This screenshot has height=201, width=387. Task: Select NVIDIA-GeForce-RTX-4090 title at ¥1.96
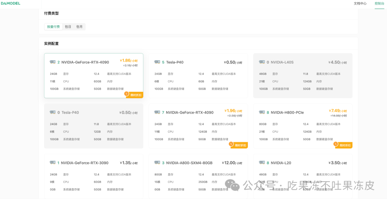pyautogui.click(x=190, y=113)
